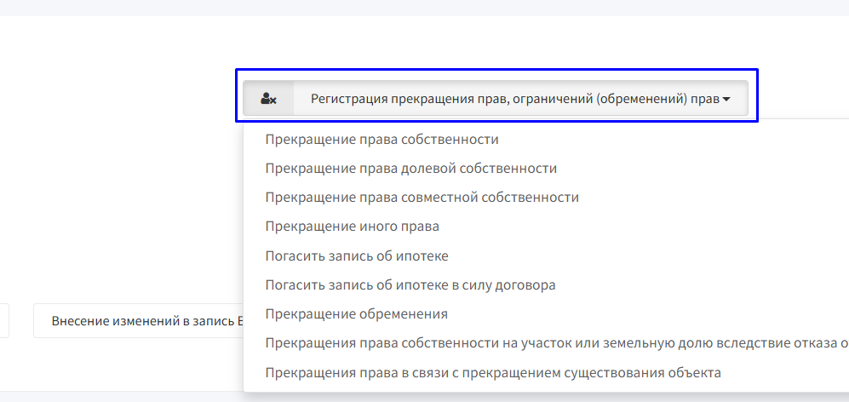Toggle the caret arrow after 'прав'
The image size is (849, 402).
(x=726, y=99)
